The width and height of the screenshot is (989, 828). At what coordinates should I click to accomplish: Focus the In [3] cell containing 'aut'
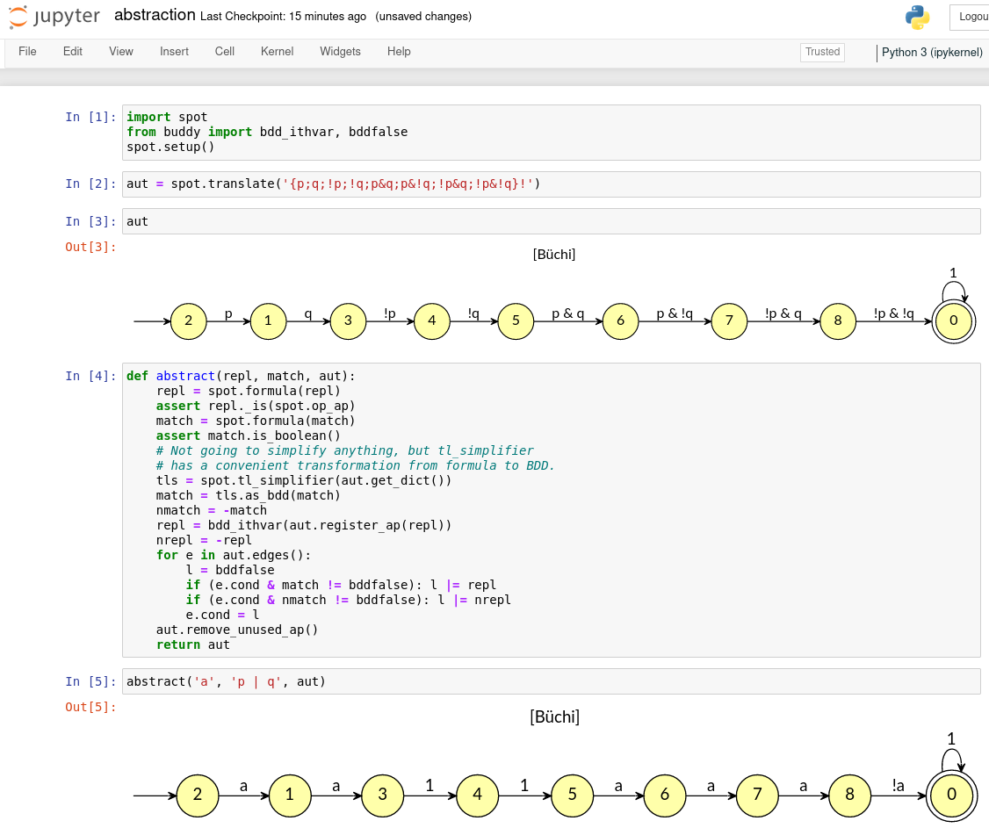click(551, 221)
